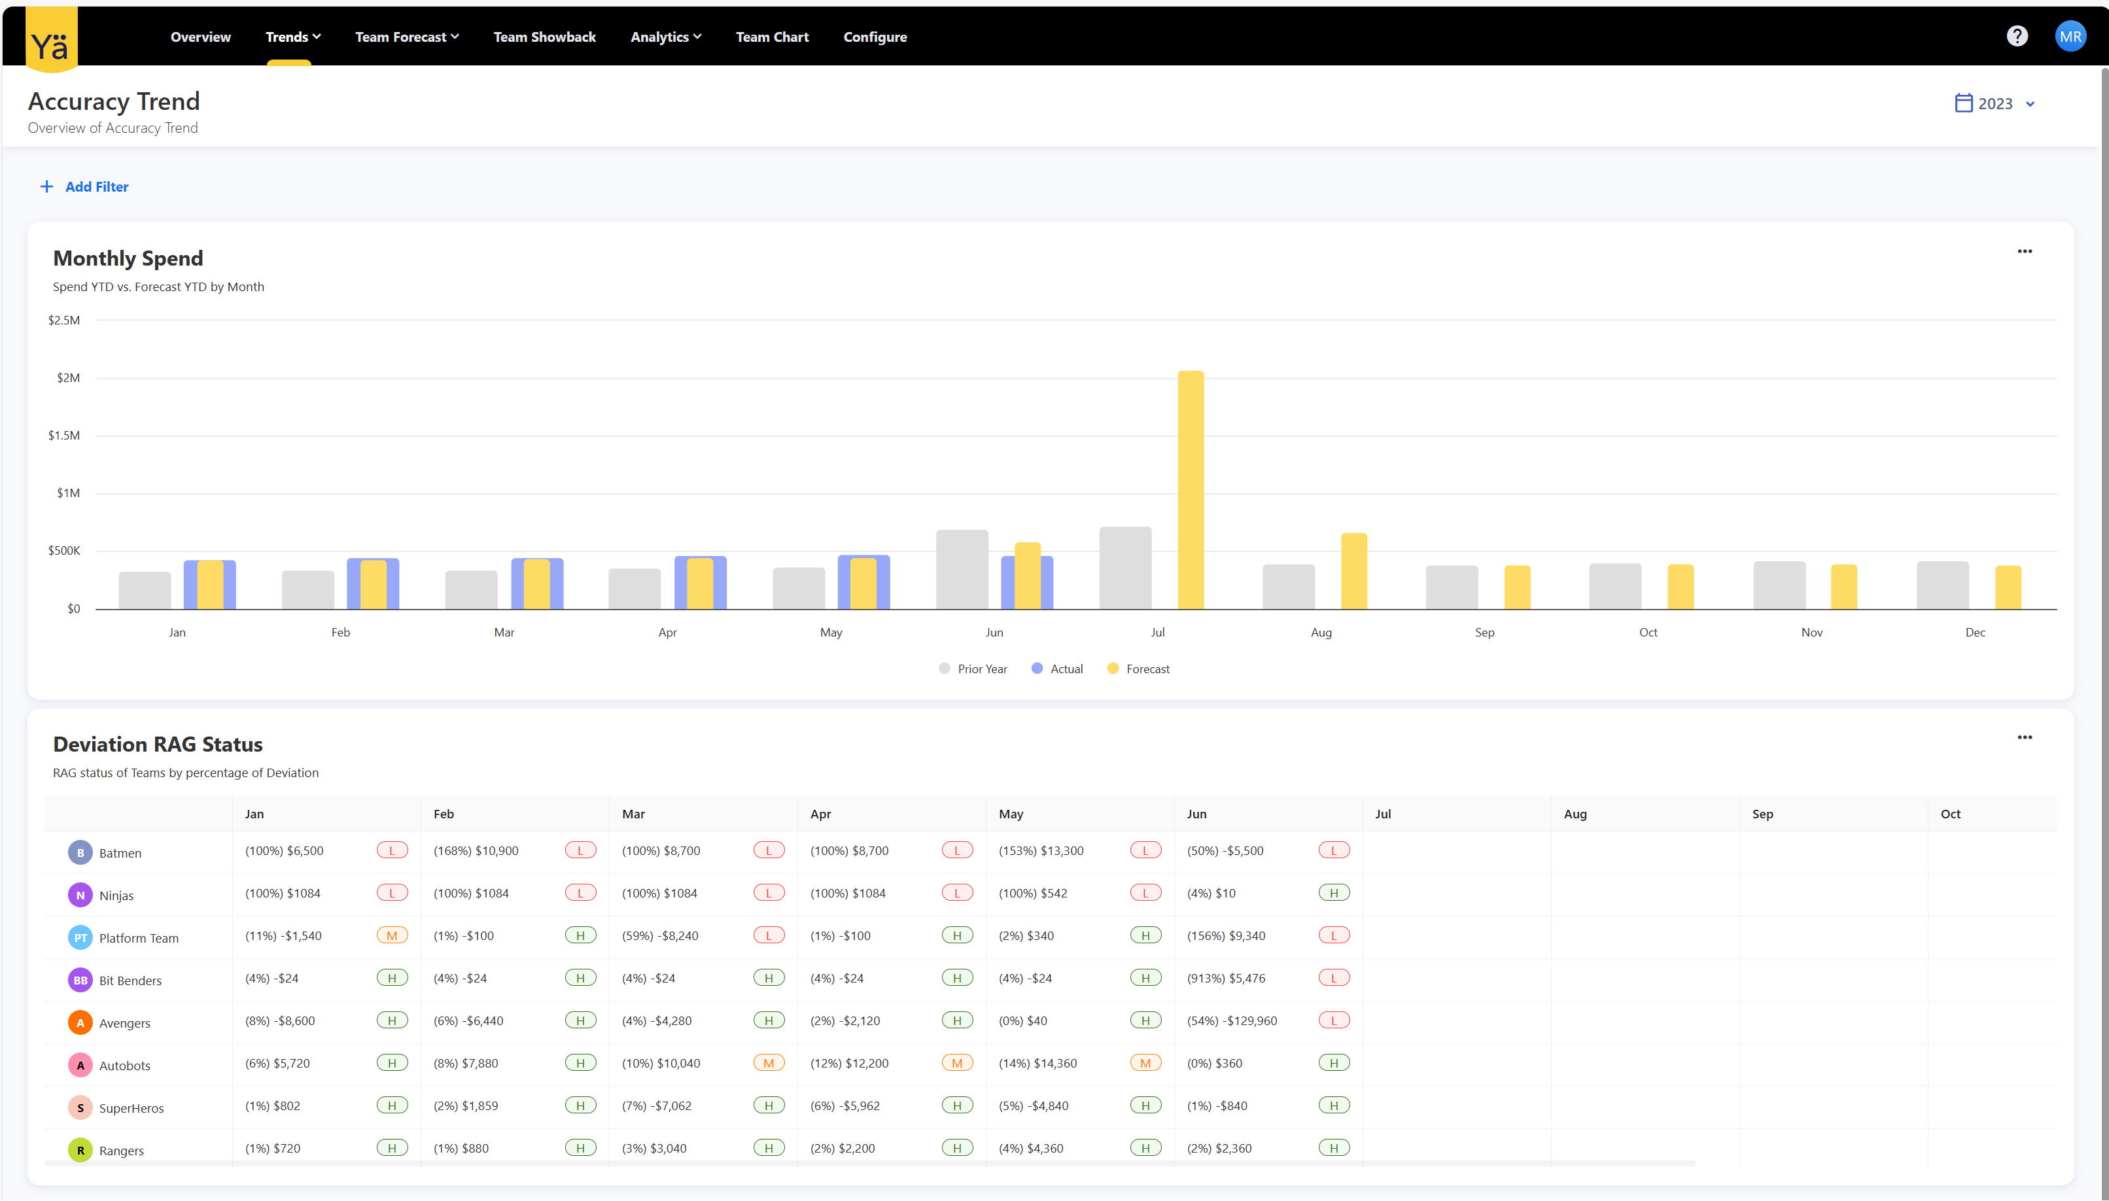Expand the Team Forecast dropdown
The width and height of the screenshot is (2109, 1201).
[407, 37]
